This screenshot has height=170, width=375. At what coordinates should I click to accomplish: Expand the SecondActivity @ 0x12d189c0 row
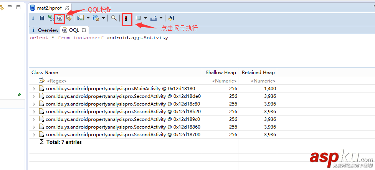(34, 119)
